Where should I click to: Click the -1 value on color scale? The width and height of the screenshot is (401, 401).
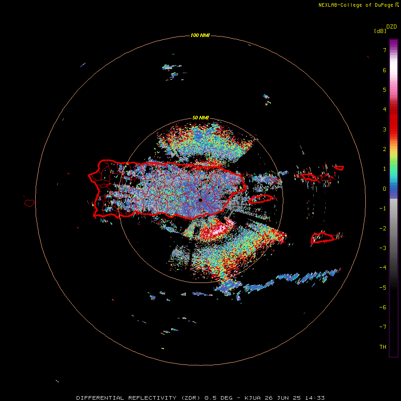383,209
